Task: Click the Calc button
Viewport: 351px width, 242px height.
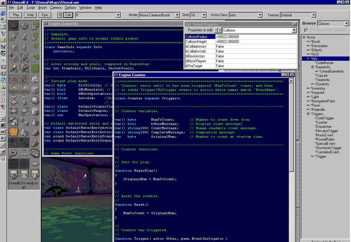Action: pyautogui.click(x=68, y=15)
